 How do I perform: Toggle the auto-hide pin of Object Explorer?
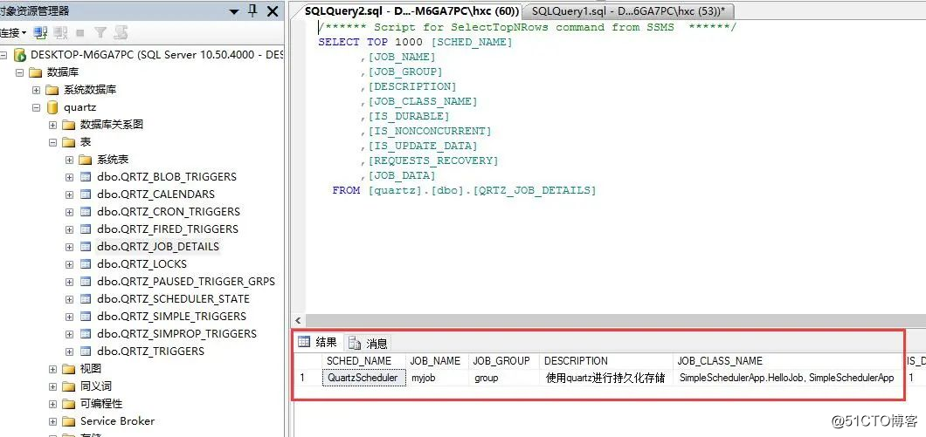click(x=252, y=10)
